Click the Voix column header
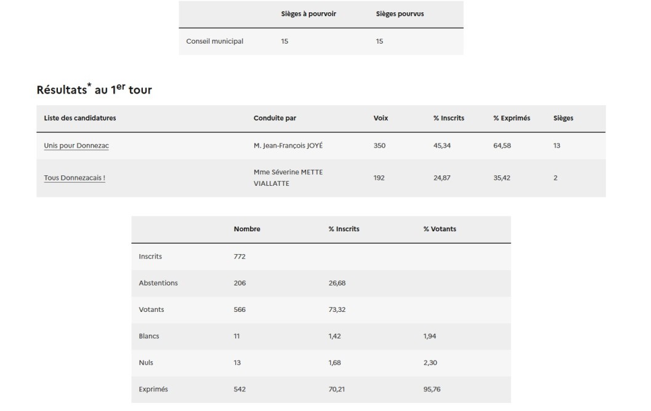 [x=381, y=118]
